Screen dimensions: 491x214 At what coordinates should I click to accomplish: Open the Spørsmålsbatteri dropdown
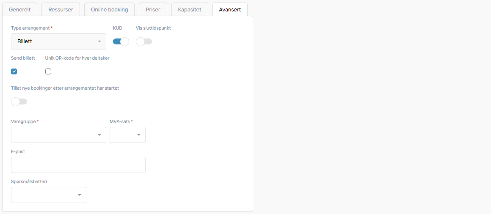click(x=49, y=195)
